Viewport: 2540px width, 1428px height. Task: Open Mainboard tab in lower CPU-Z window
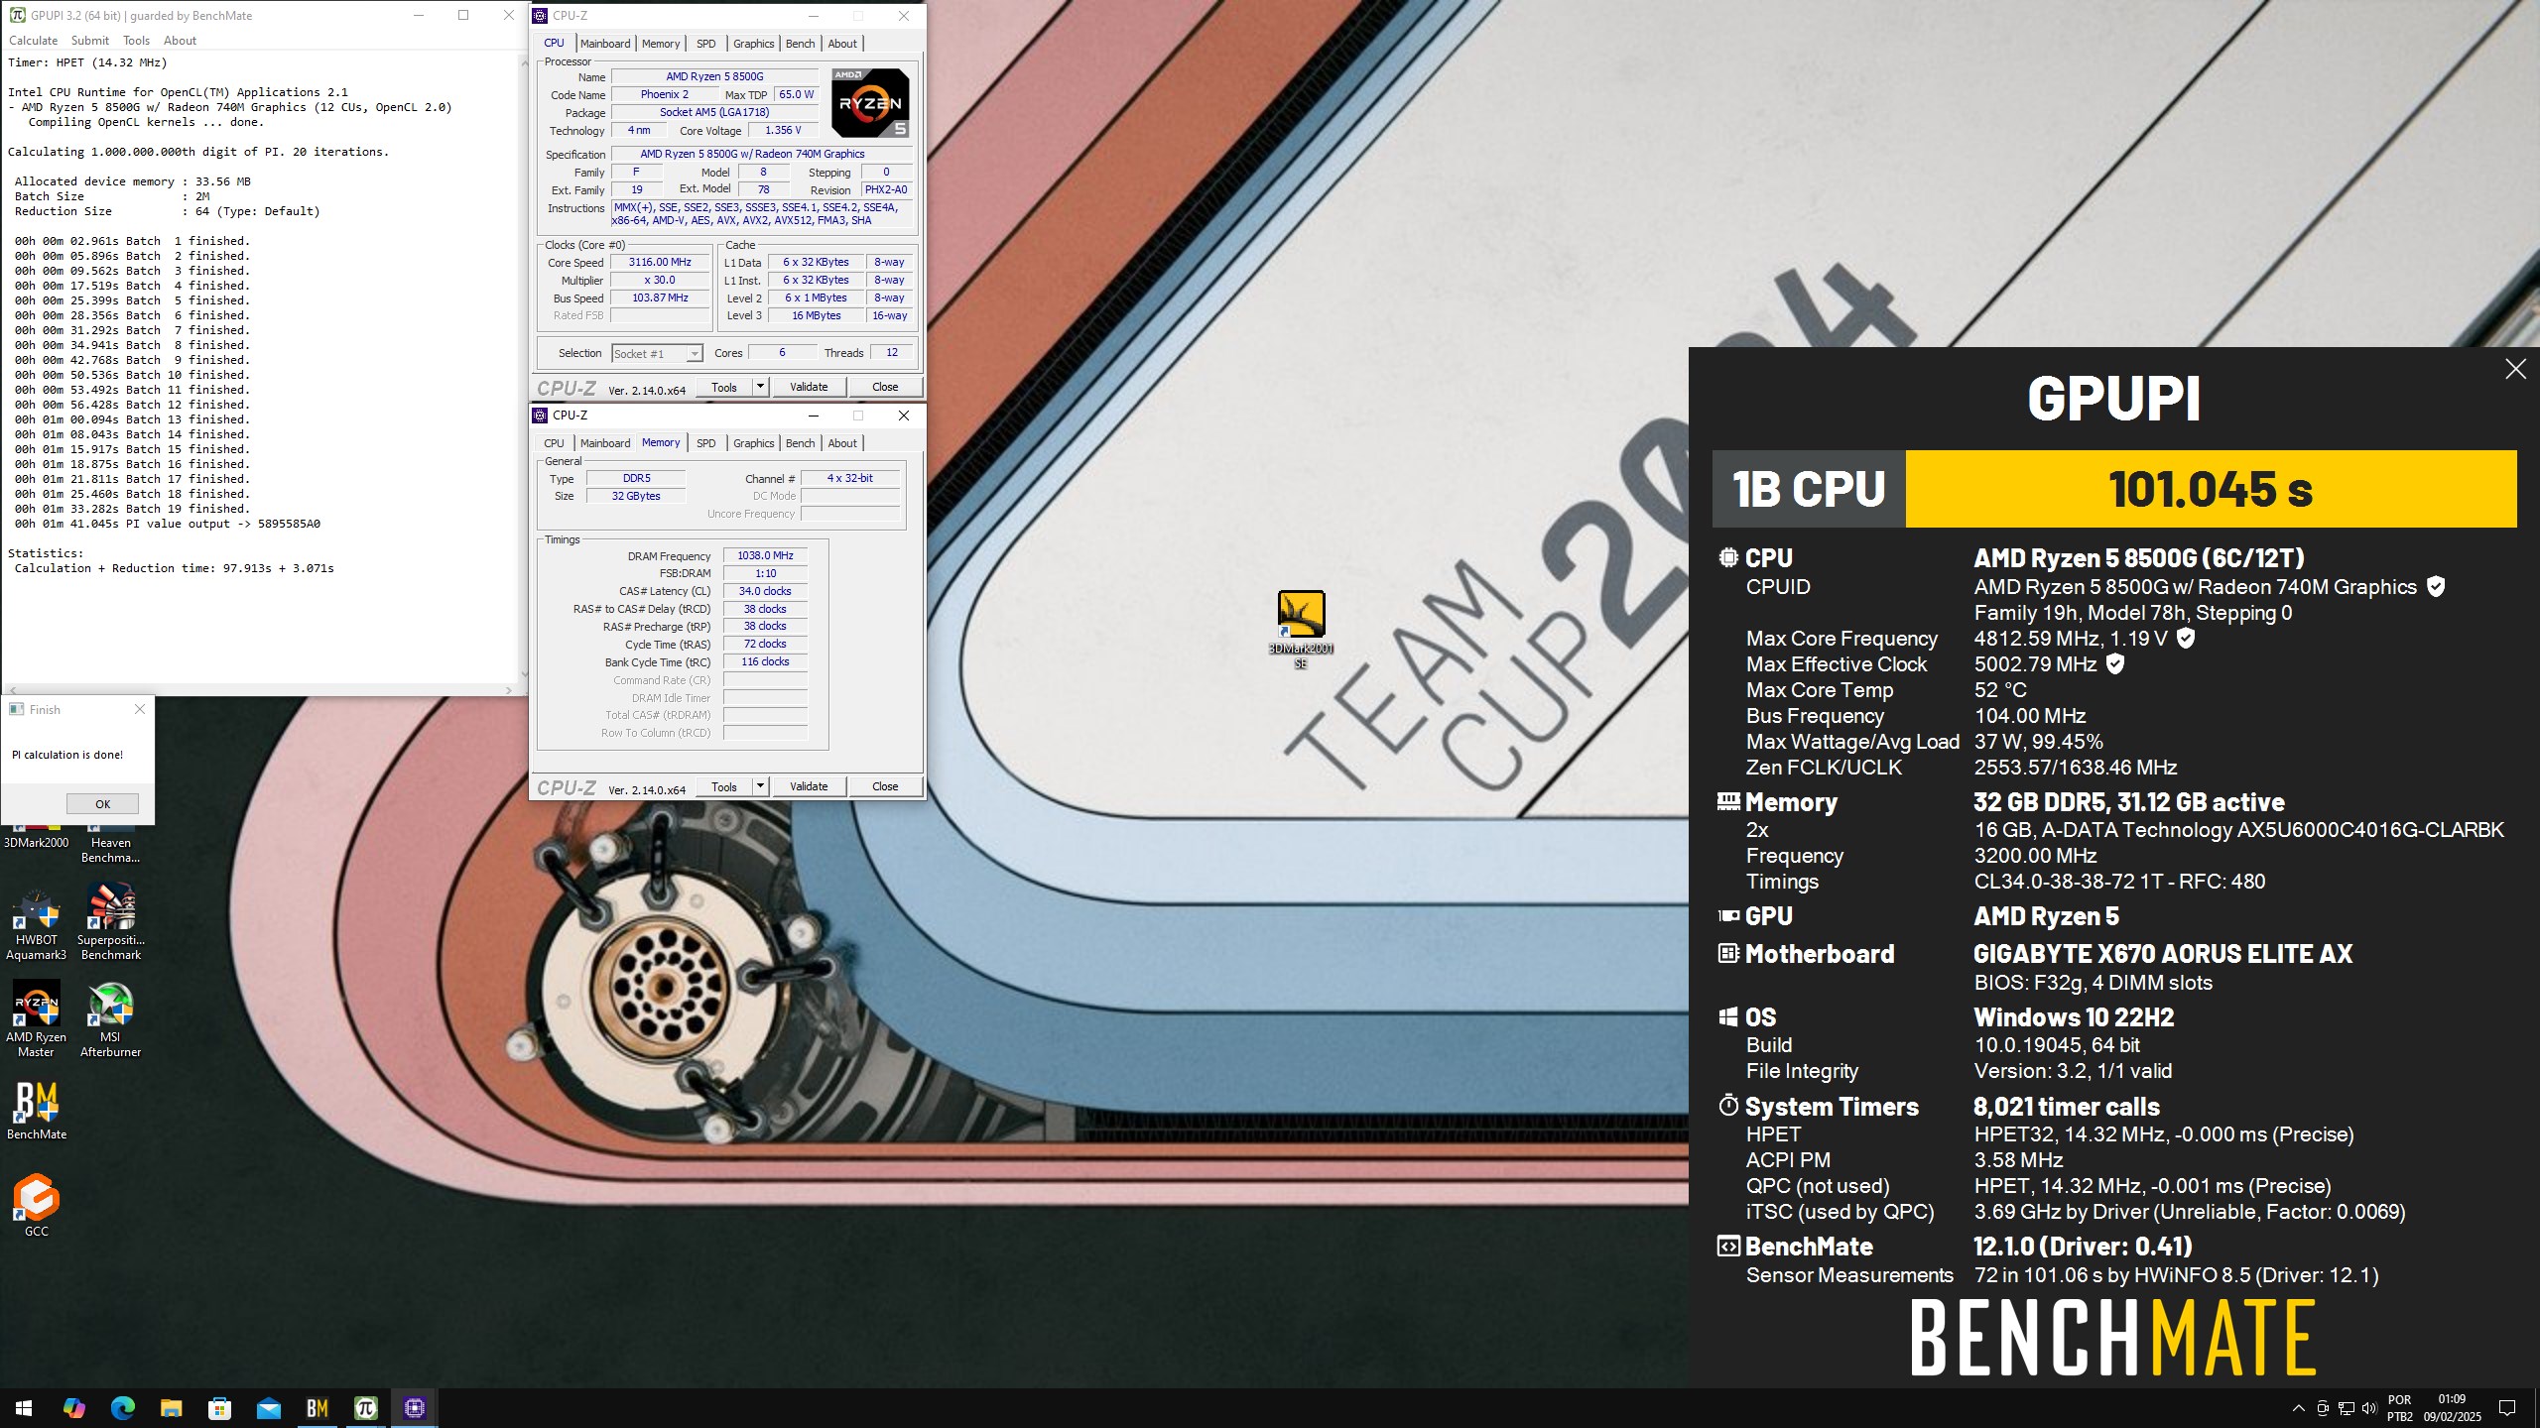[x=605, y=443]
